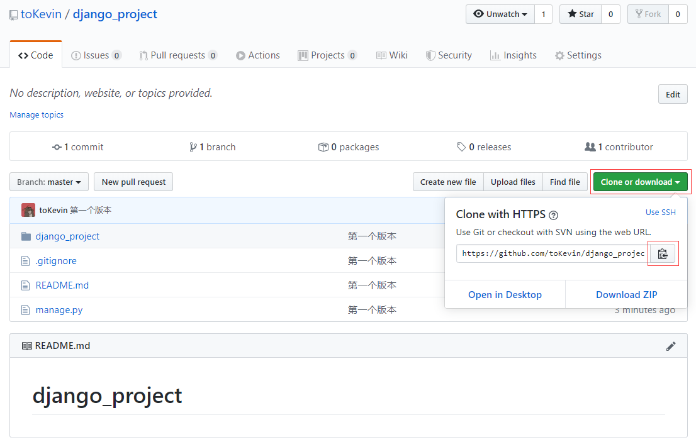View the 1 contributor link
The image size is (696, 442).
tap(619, 147)
